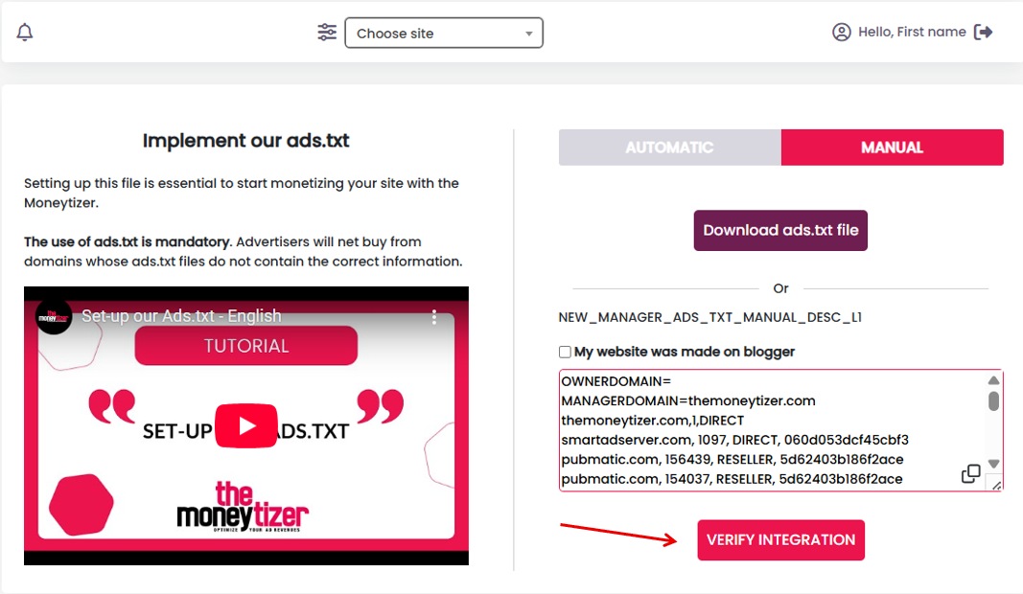Click the filter sliders icon

[327, 32]
